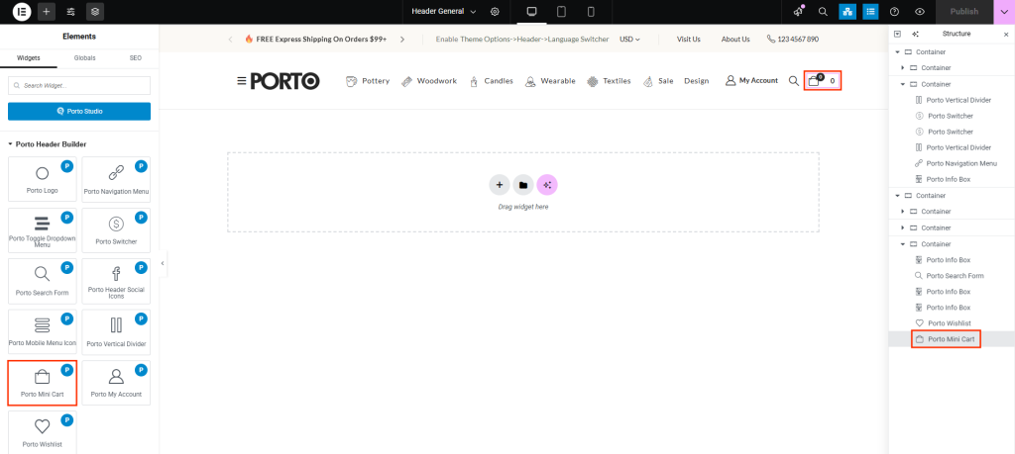Click the Porto Studio button
Screen dimensions: 1015x454
click(x=79, y=111)
